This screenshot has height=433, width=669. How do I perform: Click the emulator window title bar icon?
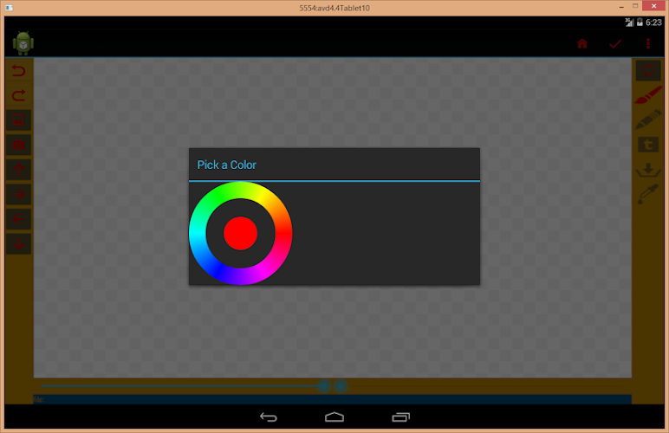tap(9, 8)
